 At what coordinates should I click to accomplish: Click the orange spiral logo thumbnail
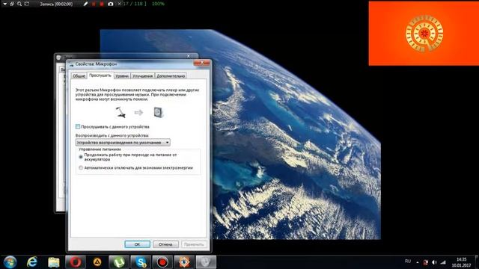(424, 33)
